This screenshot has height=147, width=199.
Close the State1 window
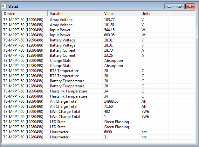coord(190,6)
